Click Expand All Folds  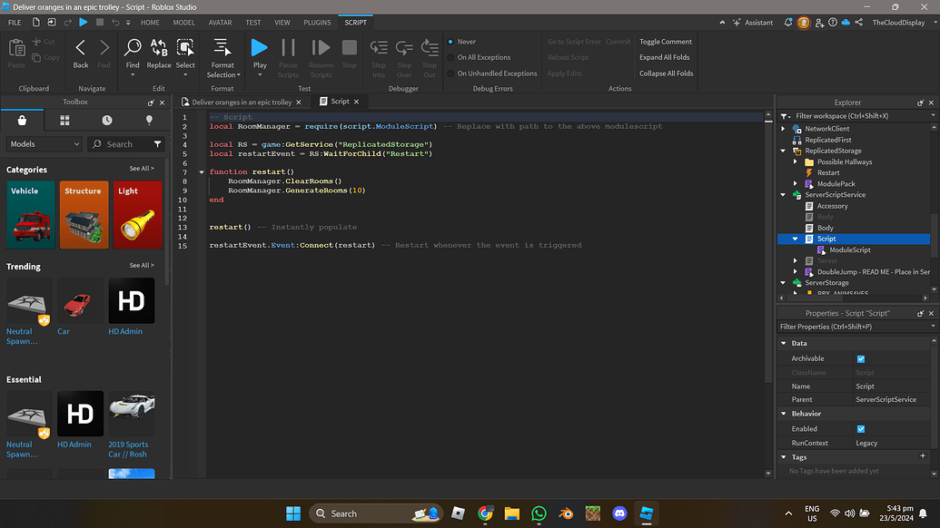pos(664,57)
